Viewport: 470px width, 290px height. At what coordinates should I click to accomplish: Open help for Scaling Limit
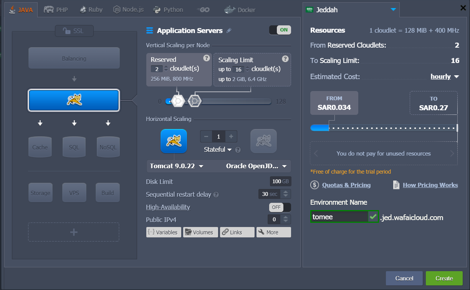click(285, 59)
